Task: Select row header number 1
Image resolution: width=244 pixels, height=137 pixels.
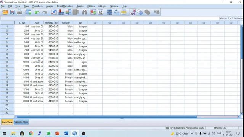Action: click(7, 27)
